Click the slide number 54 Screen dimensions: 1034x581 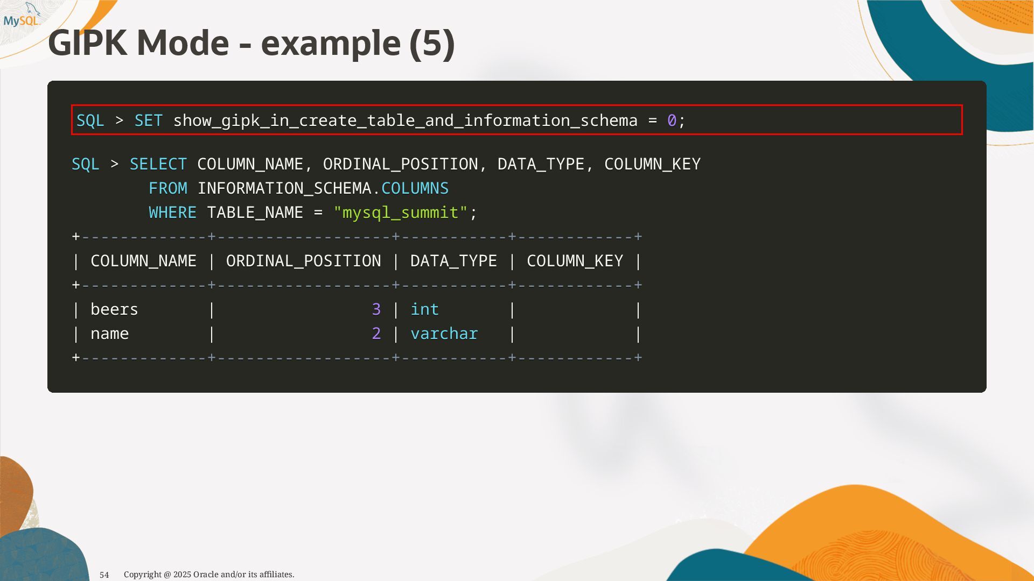click(104, 575)
